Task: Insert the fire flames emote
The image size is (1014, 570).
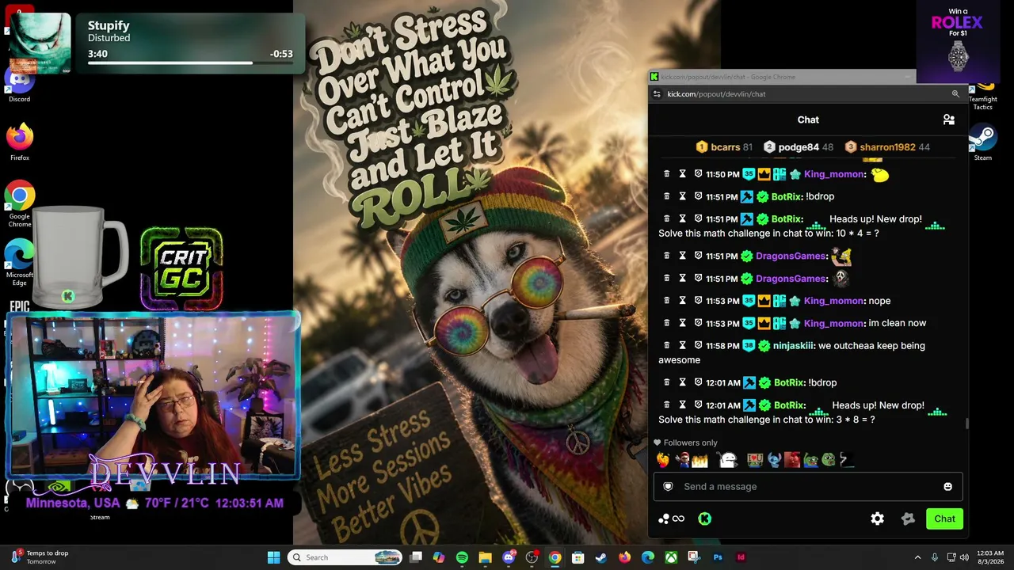Action: click(x=700, y=460)
